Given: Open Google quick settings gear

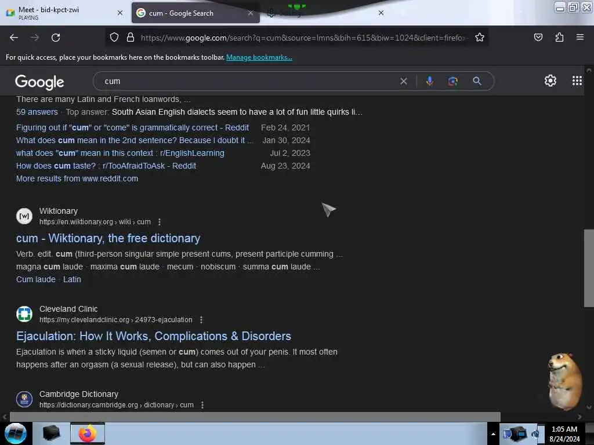Looking at the screenshot, I should point(550,81).
